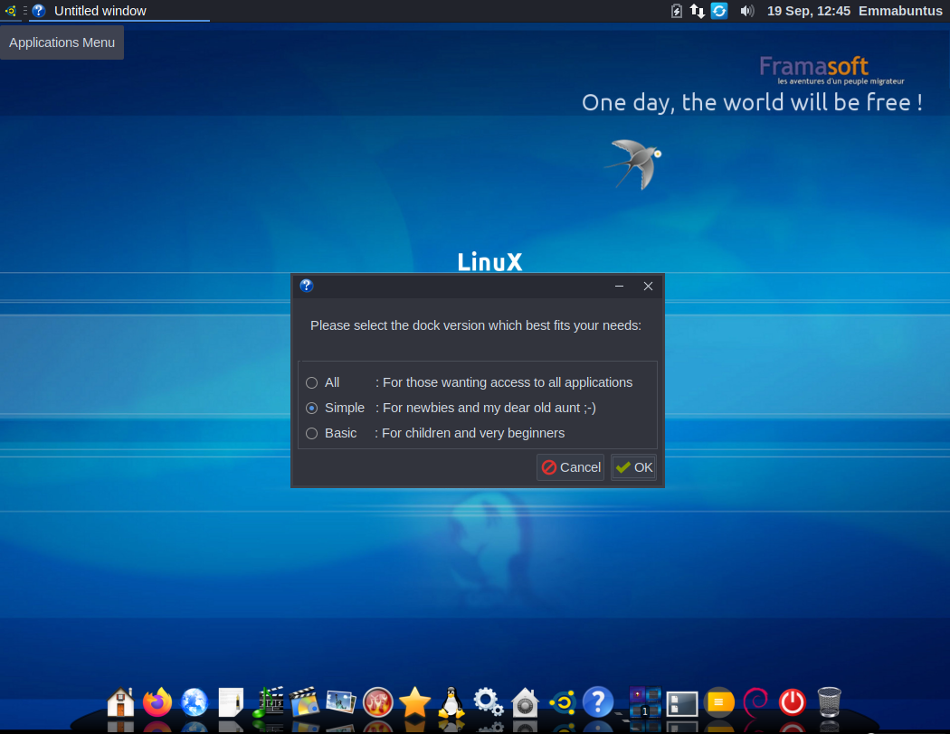
Task: Click the Debian swirl dock icon
Action: coord(755,702)
